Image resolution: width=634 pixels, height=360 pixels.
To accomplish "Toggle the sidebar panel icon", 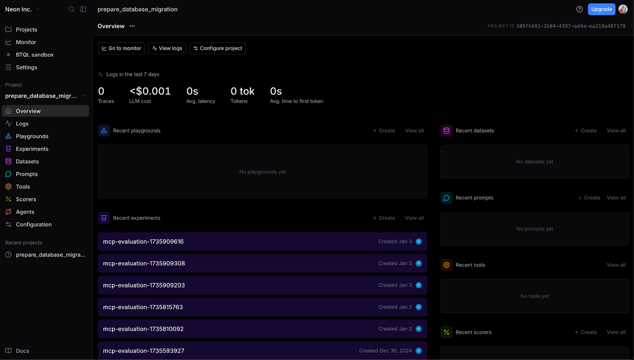I will [83, 9].
